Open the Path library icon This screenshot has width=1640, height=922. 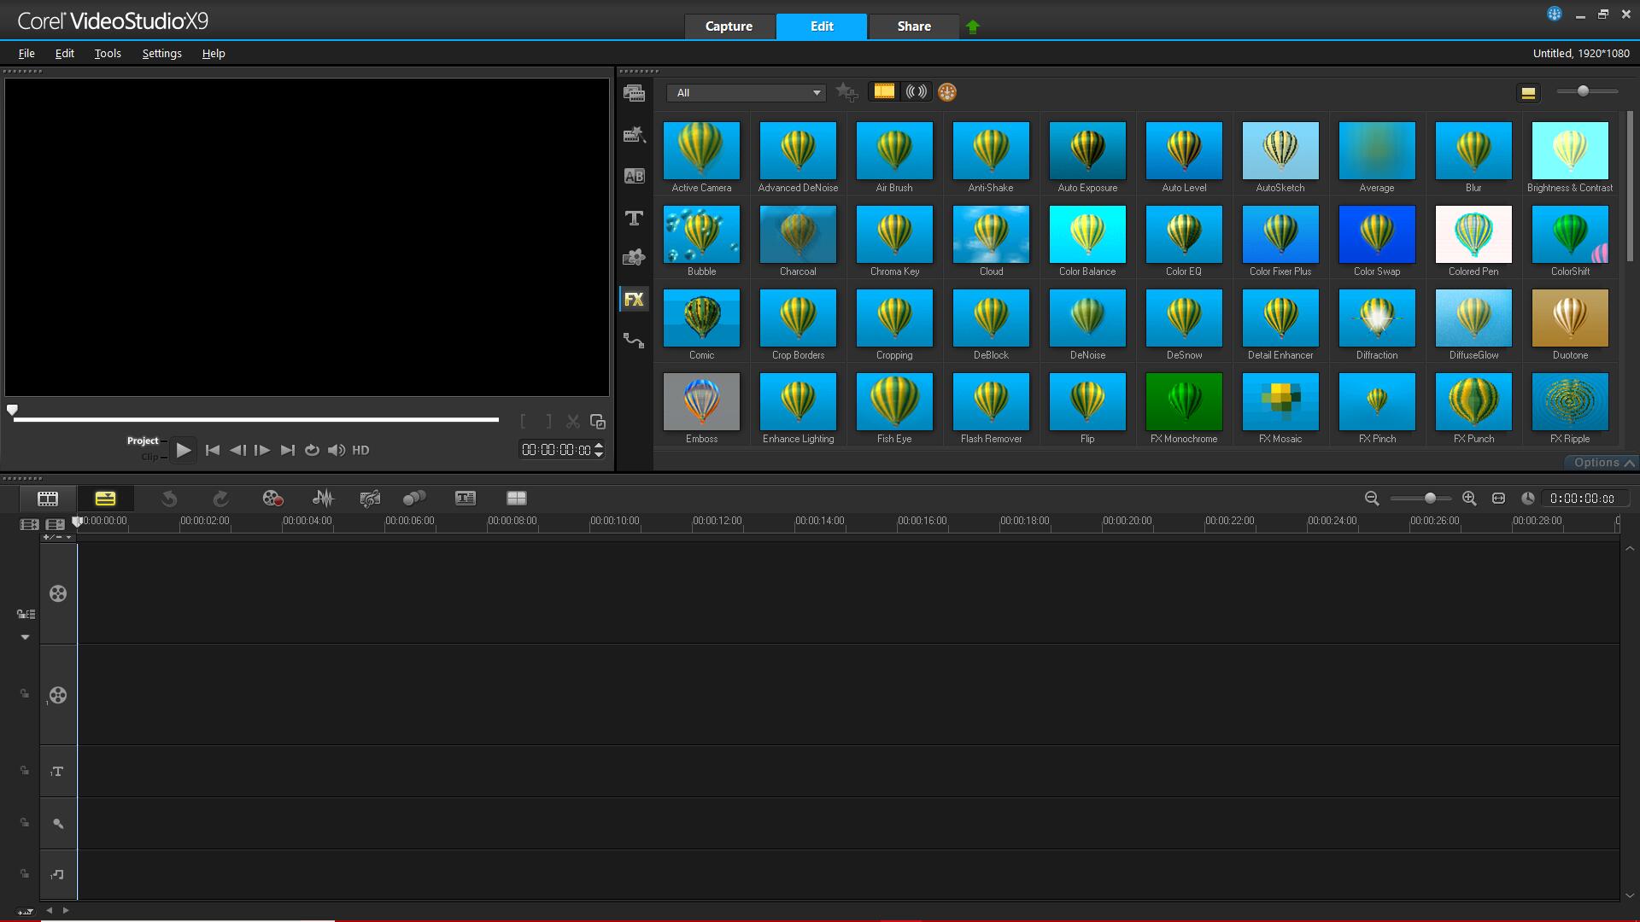pos(634,341)
